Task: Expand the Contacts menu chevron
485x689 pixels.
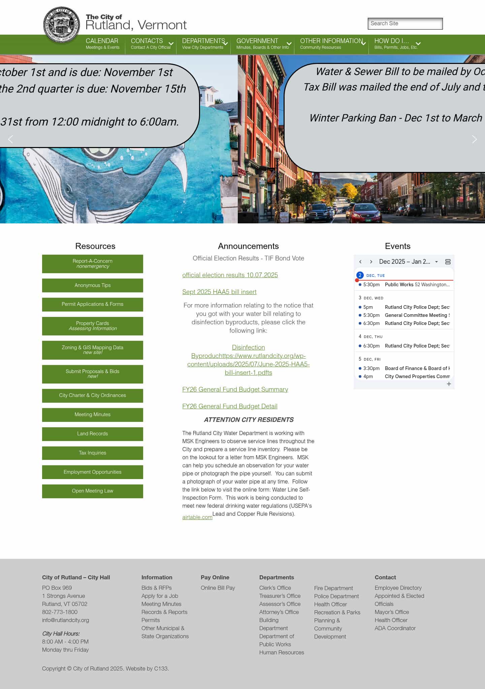Action: [171, 44]
